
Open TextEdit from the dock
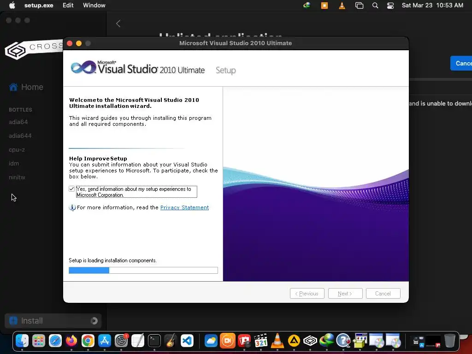click(138, 341)
